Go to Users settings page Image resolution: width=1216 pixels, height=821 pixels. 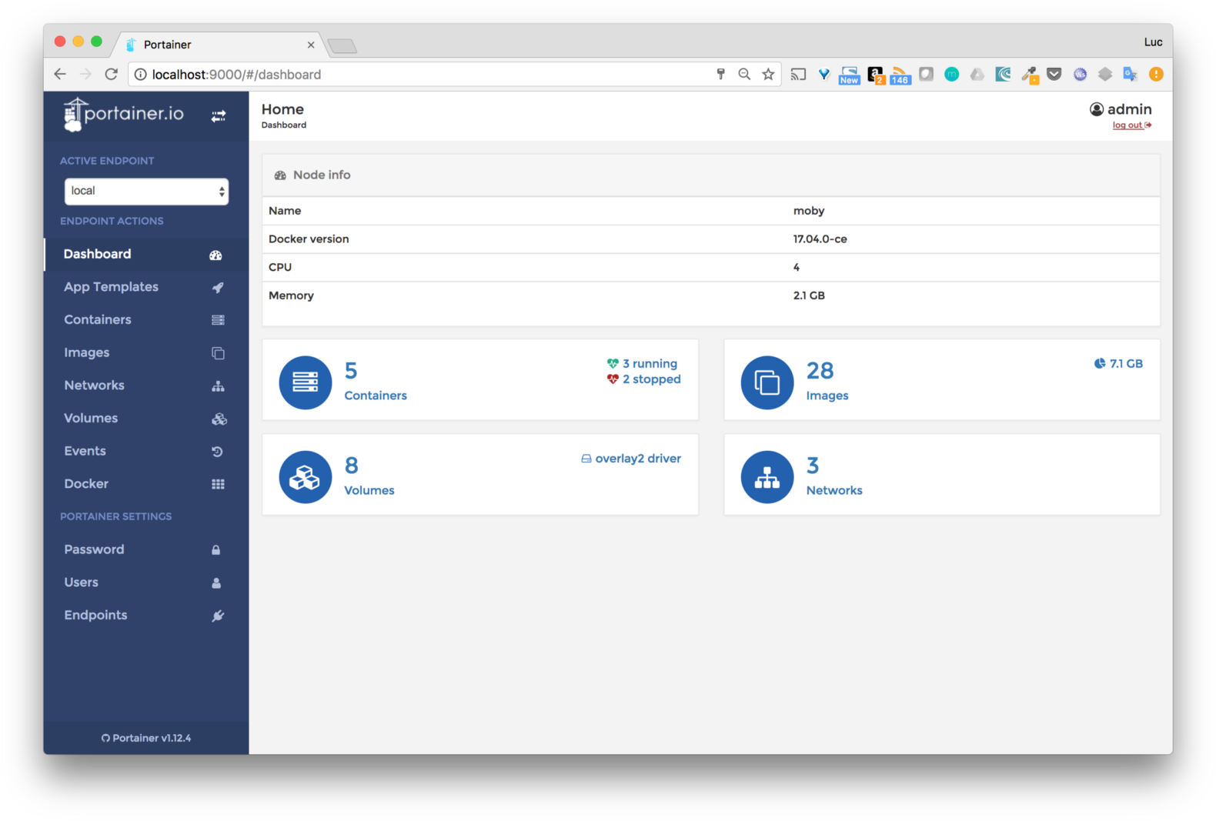tap(82, 582)
